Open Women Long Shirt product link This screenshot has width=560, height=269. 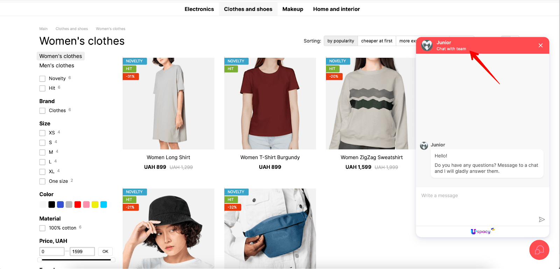click(x=168, y=157)
